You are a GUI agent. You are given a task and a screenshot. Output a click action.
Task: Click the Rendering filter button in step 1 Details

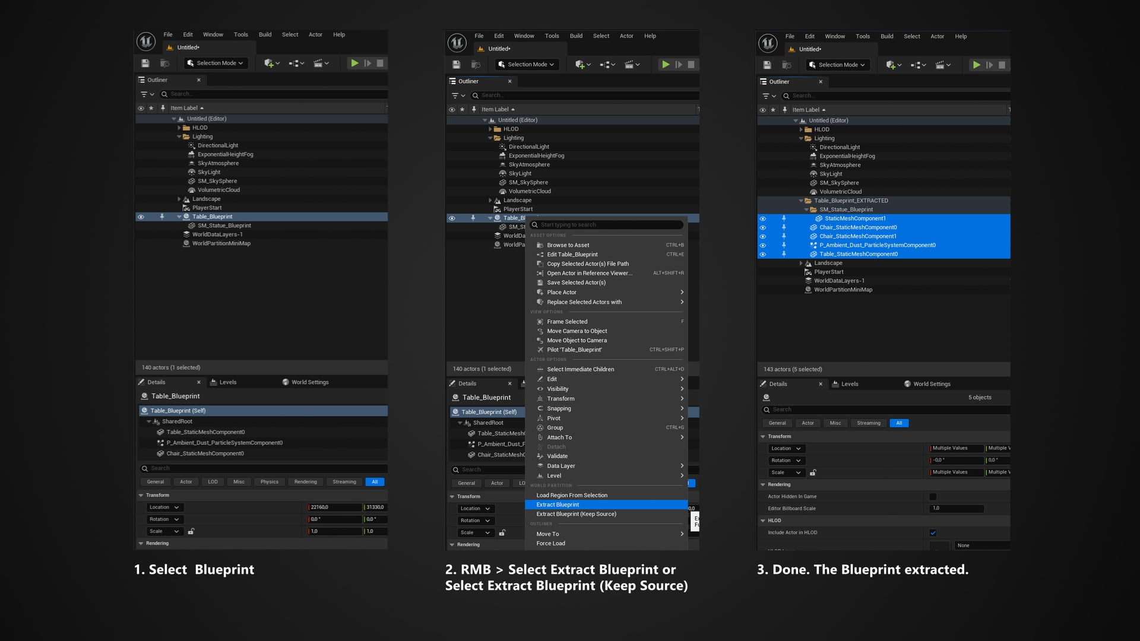[x=306, y=482]
